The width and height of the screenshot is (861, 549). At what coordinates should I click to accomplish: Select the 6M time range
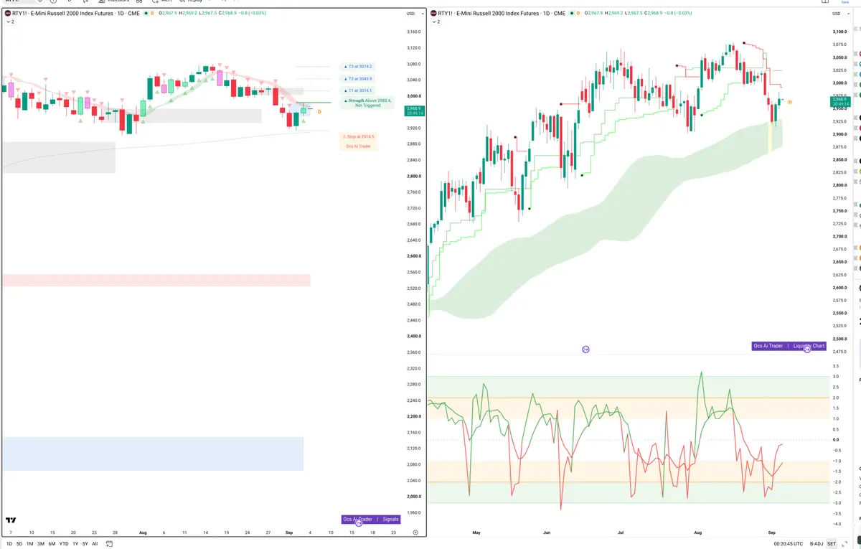(52, 544)
